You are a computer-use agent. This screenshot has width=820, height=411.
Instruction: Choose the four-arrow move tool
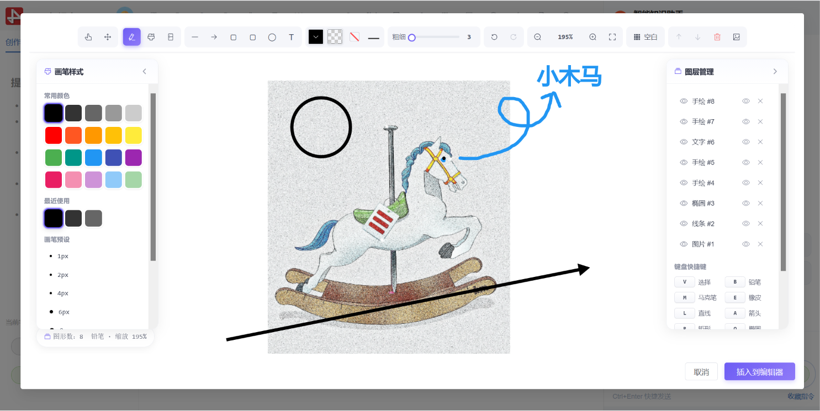point(108,37)
